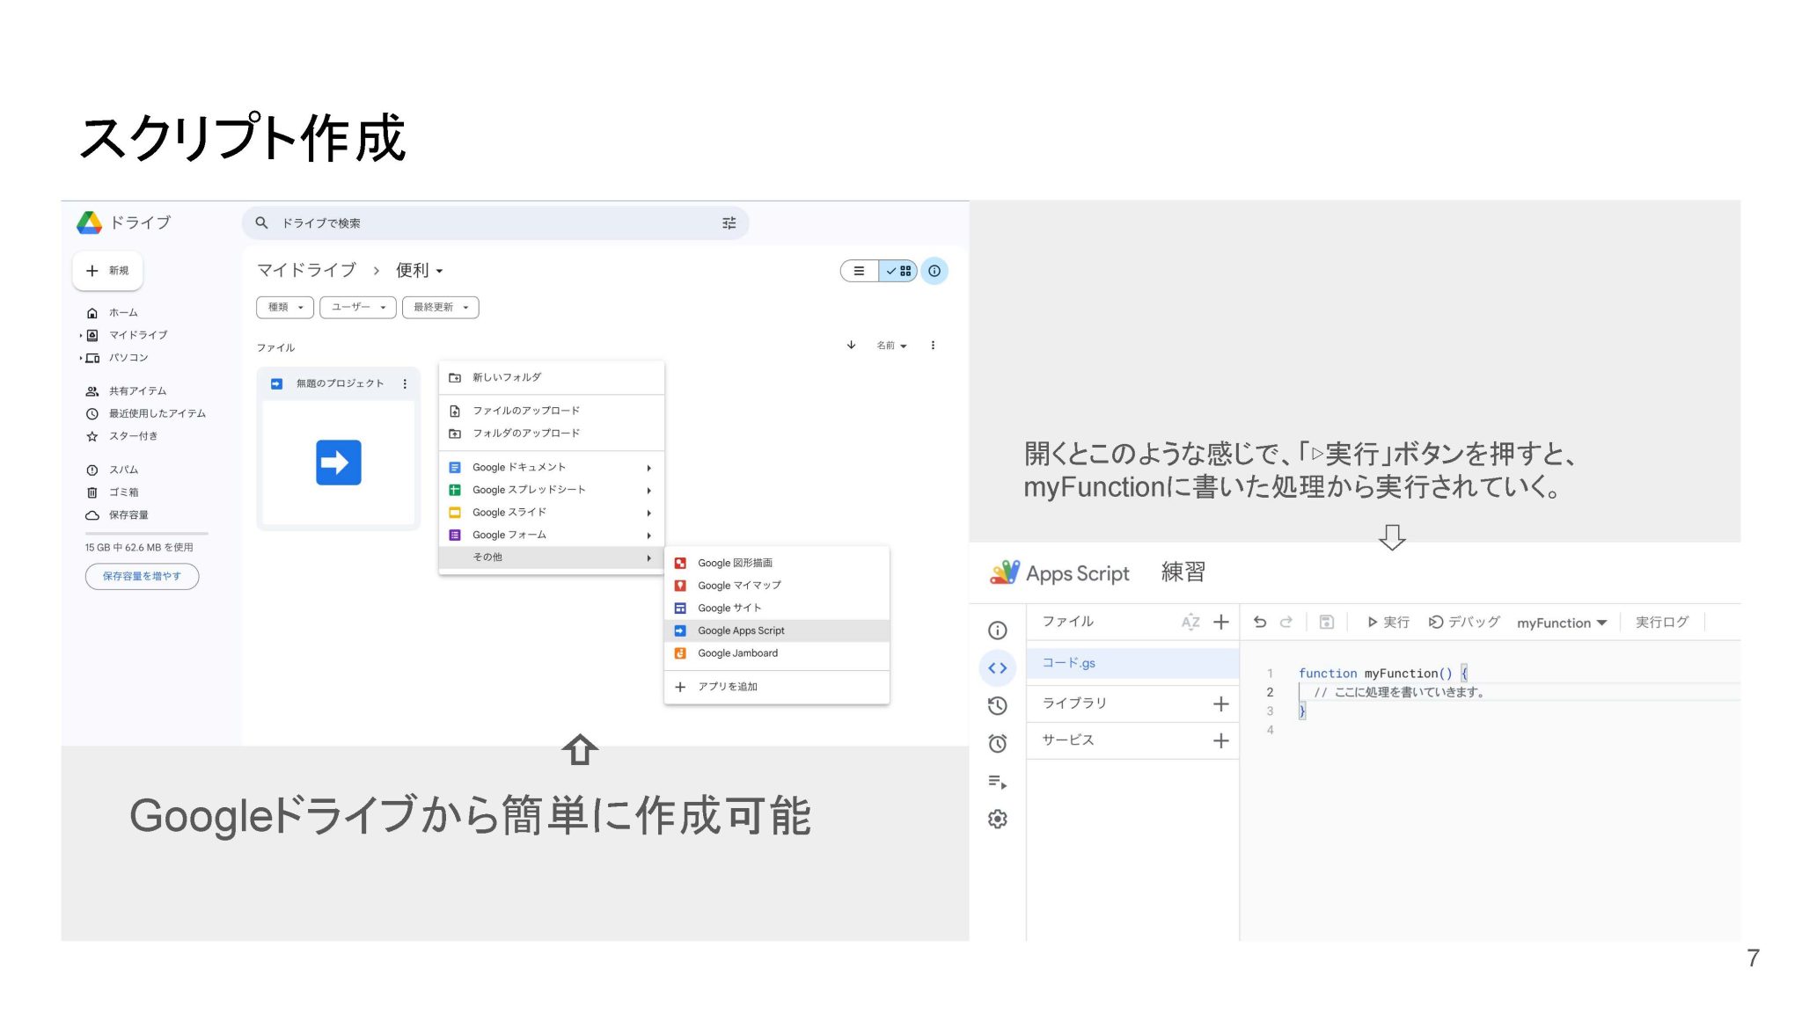This screenshot has height=1013, width=1802.
Task: Open その他 submenu
Action: point(551,558)
